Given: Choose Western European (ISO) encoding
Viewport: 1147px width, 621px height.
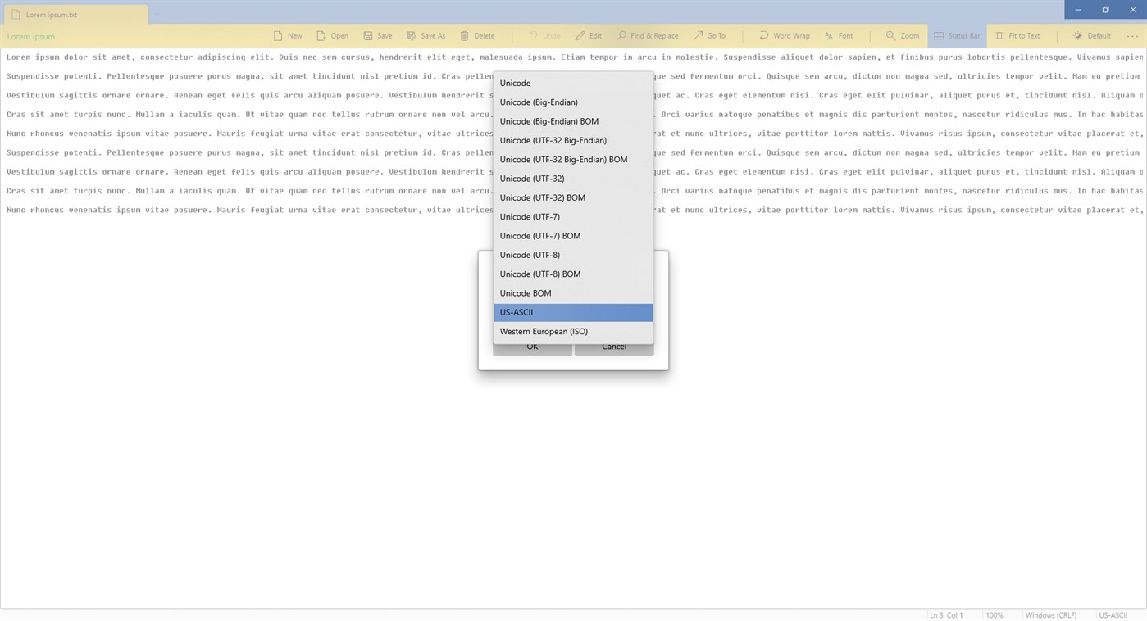Looking at the screenshot, I should pos(544,331).
